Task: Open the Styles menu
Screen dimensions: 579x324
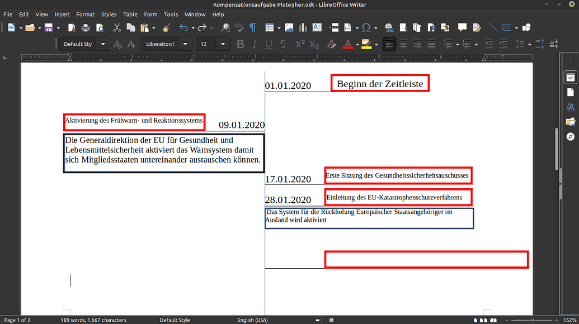Action: point(109,15)
